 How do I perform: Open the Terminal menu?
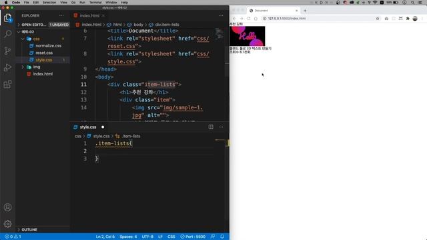click(95, 2)
